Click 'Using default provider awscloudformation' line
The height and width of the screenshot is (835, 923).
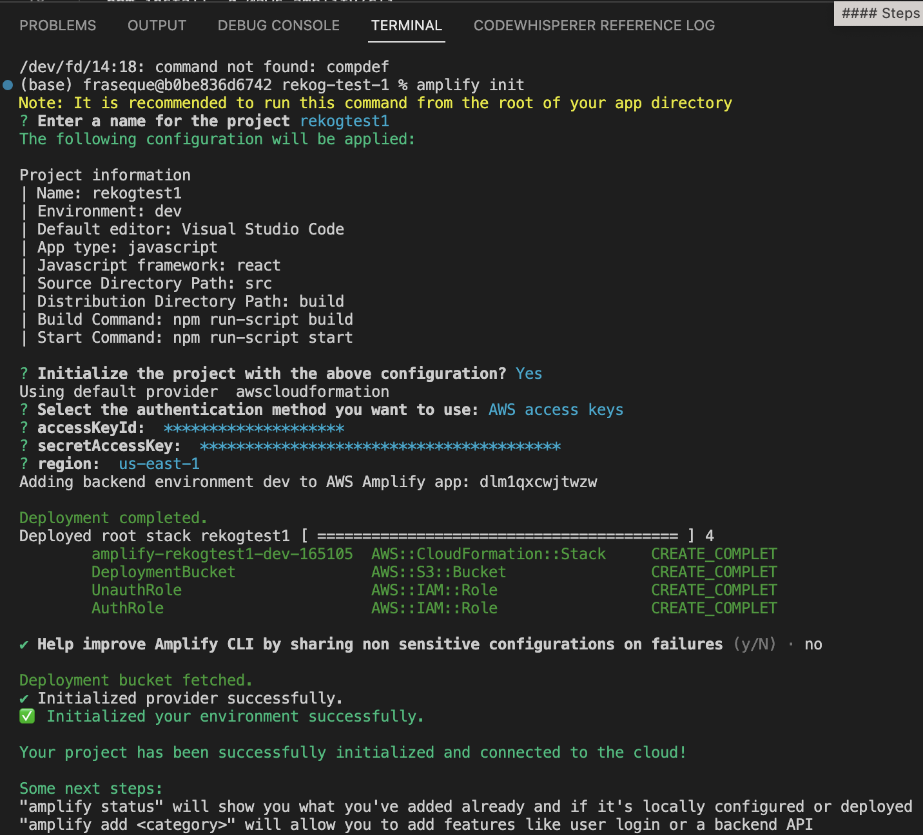(x=204, y=392)
